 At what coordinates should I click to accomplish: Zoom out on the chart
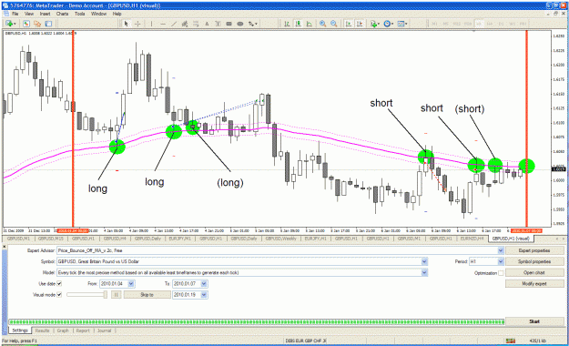point(334,24)
